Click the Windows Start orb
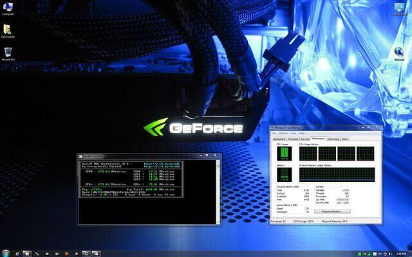The height and width of the screenshot is (257, 412). [x=5, y=253]
